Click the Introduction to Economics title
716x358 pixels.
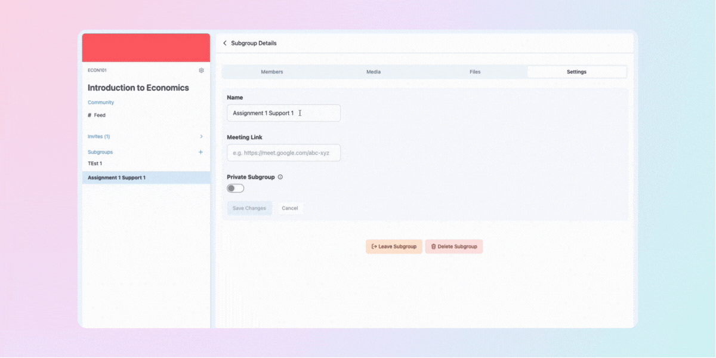click(138, 88)
